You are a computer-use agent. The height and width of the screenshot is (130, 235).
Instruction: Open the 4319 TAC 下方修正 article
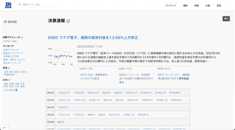[x=94, y=77]
